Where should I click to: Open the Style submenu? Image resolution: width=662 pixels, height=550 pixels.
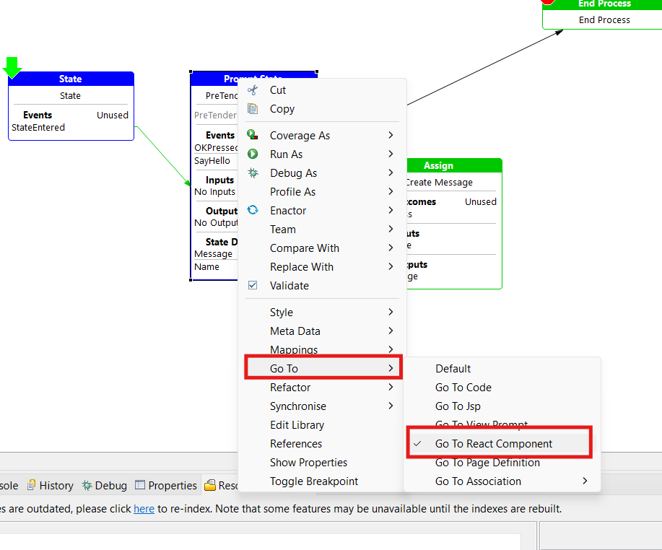(x=322, y=313)
